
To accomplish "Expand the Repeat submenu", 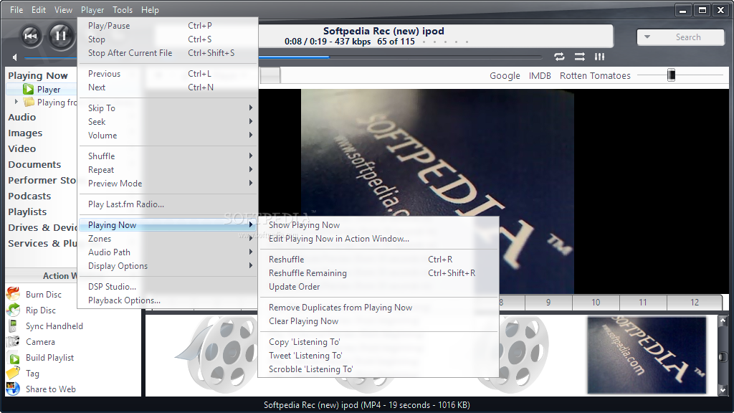I will pos(168,169).
